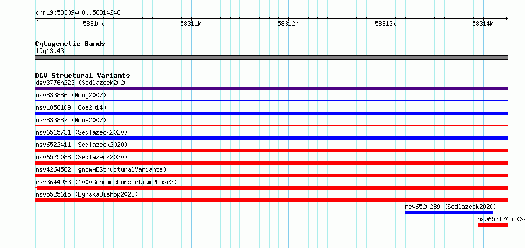Screen dimensions: 525x248
Task: Click the 58314k ruler tick label
Action: [x=483, y=24]
